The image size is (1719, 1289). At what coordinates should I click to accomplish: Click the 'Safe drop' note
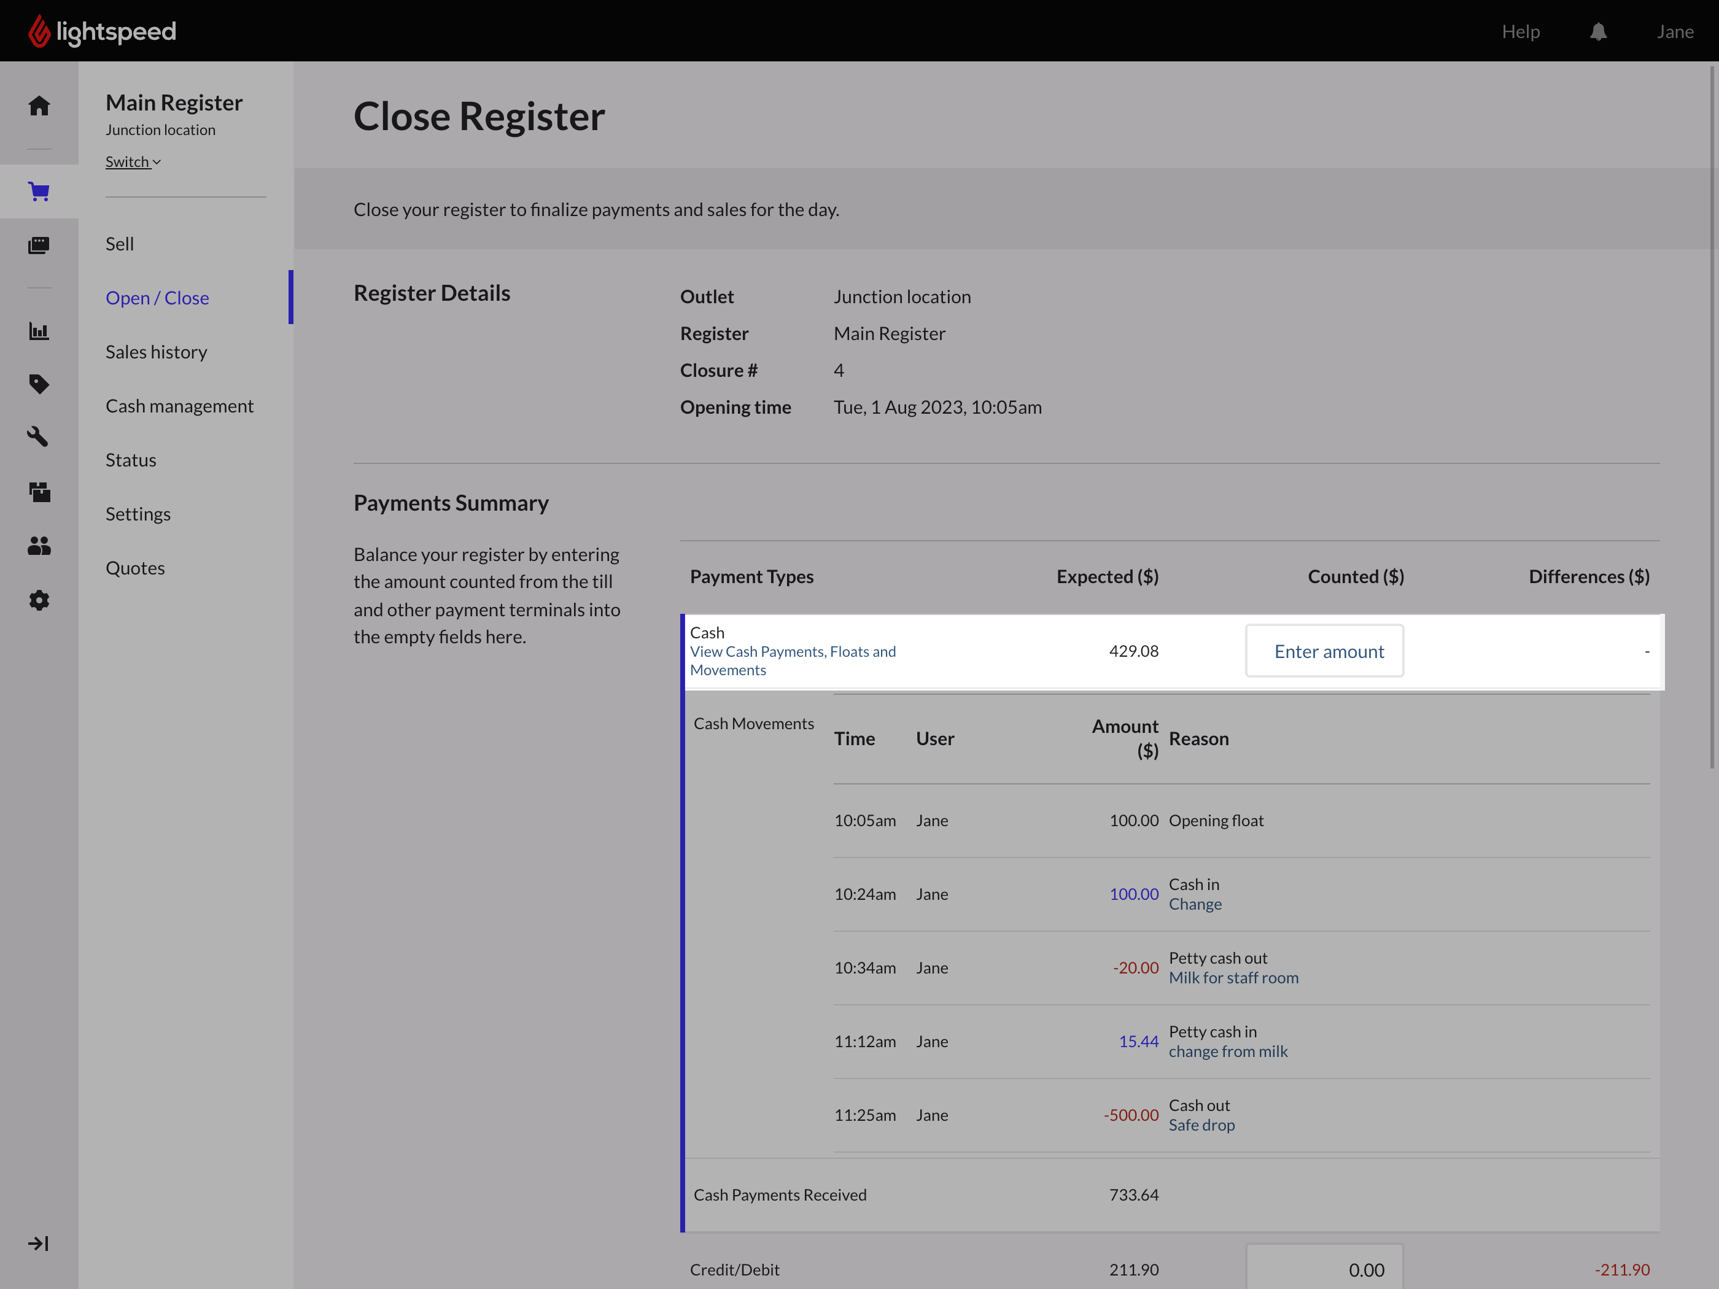tap(1201, 1124)
